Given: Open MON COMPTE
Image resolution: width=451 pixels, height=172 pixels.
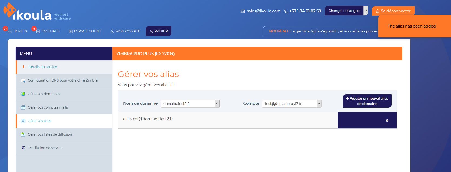Looking at the screenshot, I should pos(125,31).
